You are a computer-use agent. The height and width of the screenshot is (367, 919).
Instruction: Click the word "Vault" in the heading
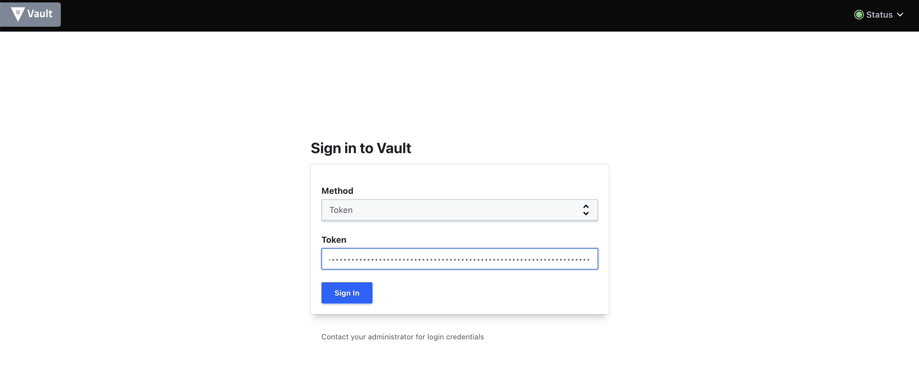click(394, 148)
